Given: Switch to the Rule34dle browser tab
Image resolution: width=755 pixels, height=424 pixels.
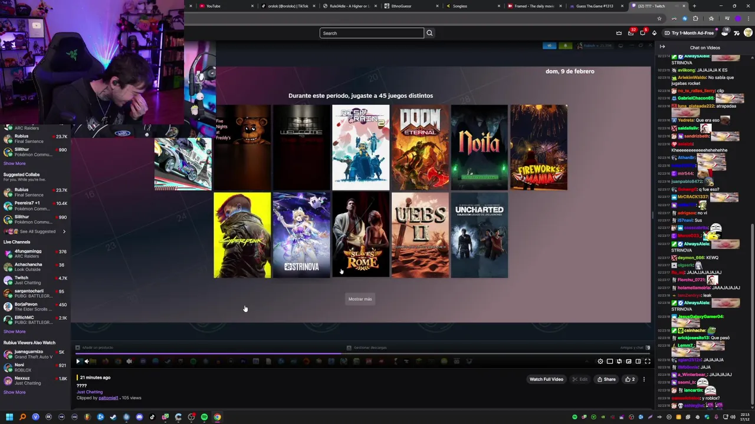Looking at the screenshot, I should coord(349,6).
